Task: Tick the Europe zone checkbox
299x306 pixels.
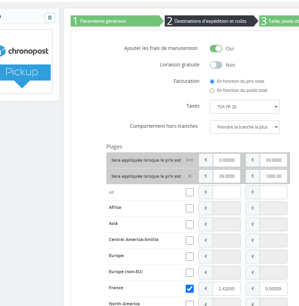Action: [x=190, y=256]
